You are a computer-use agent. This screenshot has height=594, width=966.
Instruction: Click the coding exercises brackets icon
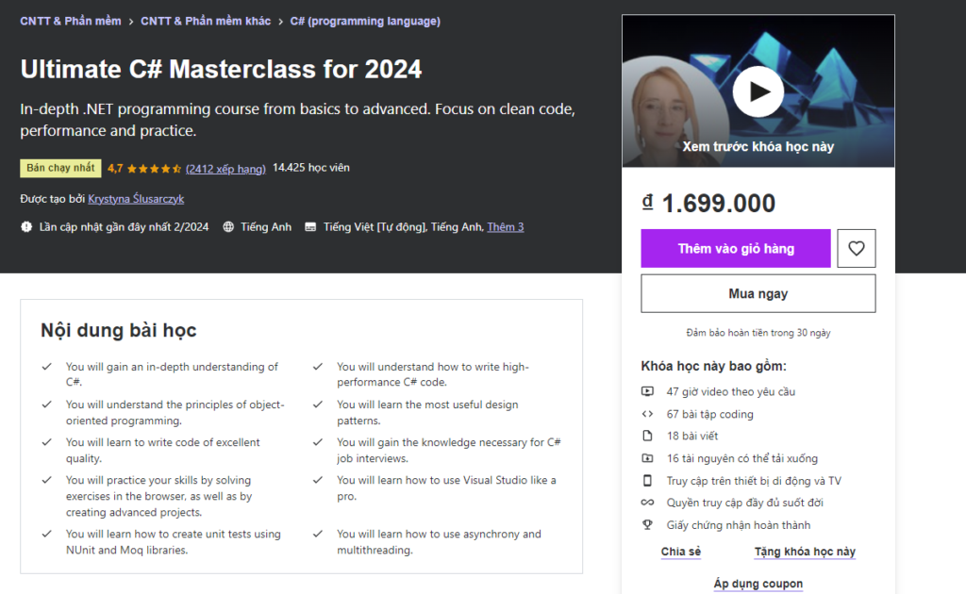point(647,414)
